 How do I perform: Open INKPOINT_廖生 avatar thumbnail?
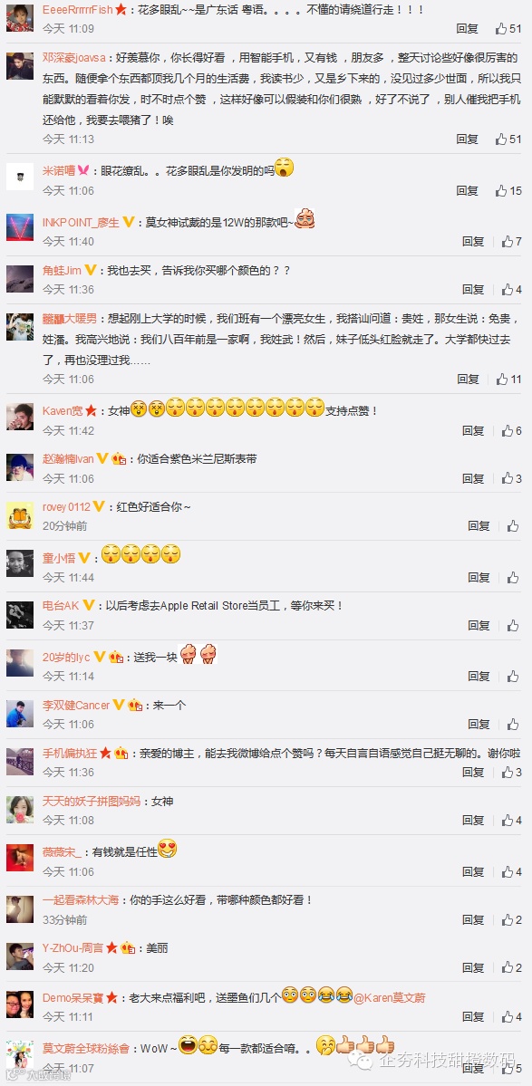[x=20, y=227]
